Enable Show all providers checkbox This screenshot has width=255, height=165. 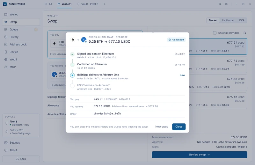point(215,33)
